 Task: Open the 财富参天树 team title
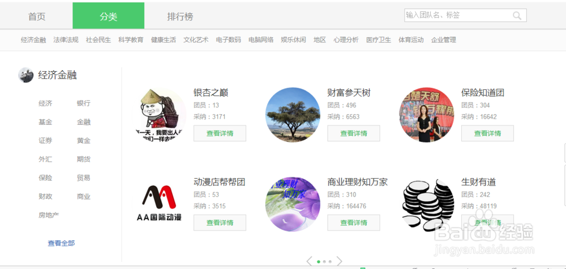pyautogui.click(x=349, y=93)
